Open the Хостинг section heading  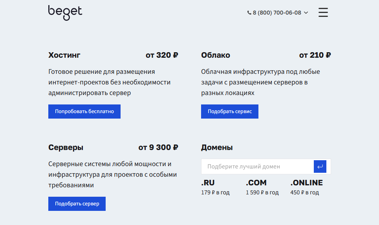(x=64, y=55)
